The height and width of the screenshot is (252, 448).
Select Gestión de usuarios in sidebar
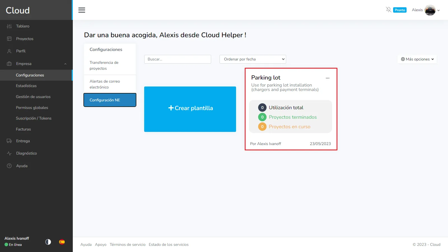33,97
